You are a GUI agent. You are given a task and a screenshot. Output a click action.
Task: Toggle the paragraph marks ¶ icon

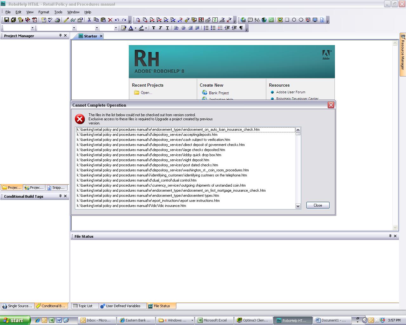[241, 28]
